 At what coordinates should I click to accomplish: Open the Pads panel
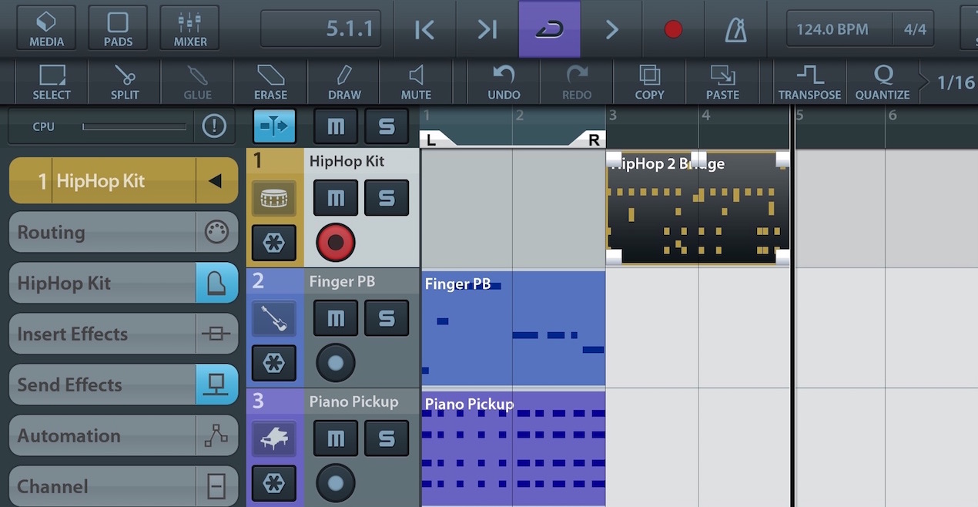118,29
